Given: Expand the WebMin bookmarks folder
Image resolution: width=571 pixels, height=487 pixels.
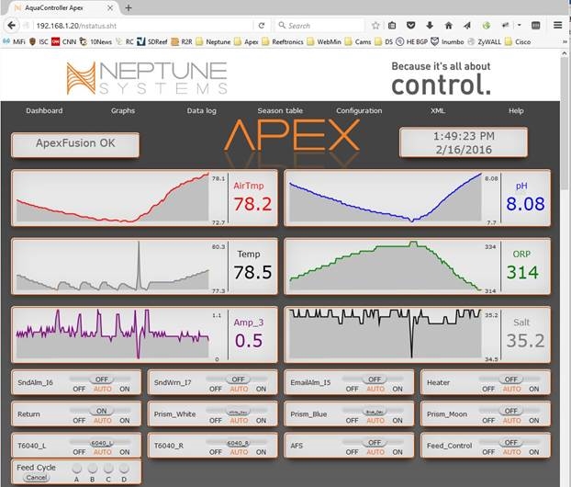Looking at the screenshot, I should click(324, 41).
